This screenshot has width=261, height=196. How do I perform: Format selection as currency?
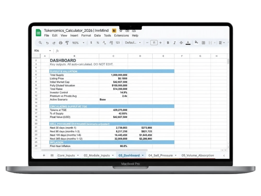click(x=91, y=43)
